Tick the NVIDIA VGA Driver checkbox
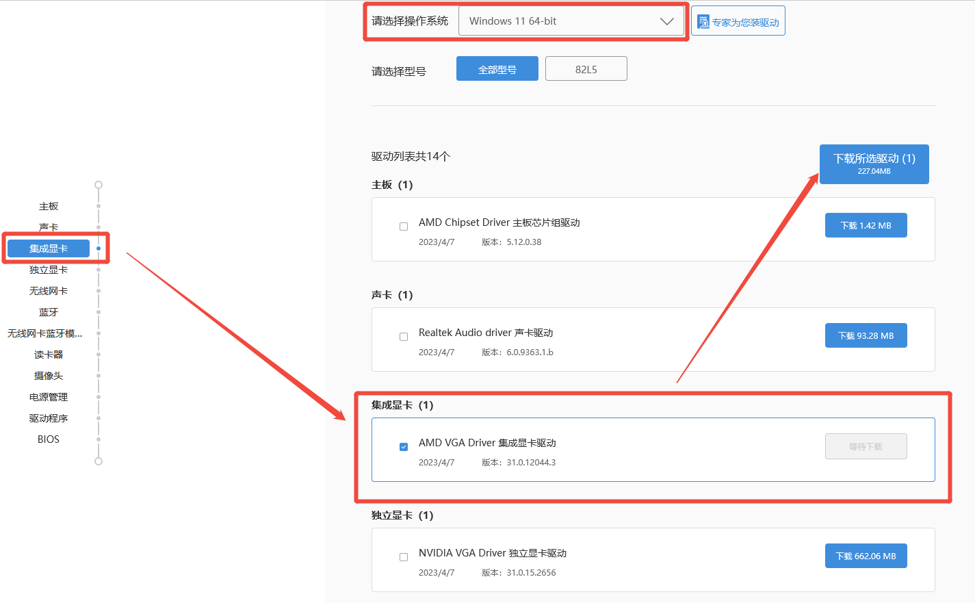Screen dimensions: 975x603 [x=404, y=557]
